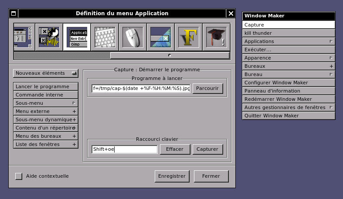Enable the Aide contextuelle checkbox
The height and width of the screenshot is (199, 343).
click(18, 176)
